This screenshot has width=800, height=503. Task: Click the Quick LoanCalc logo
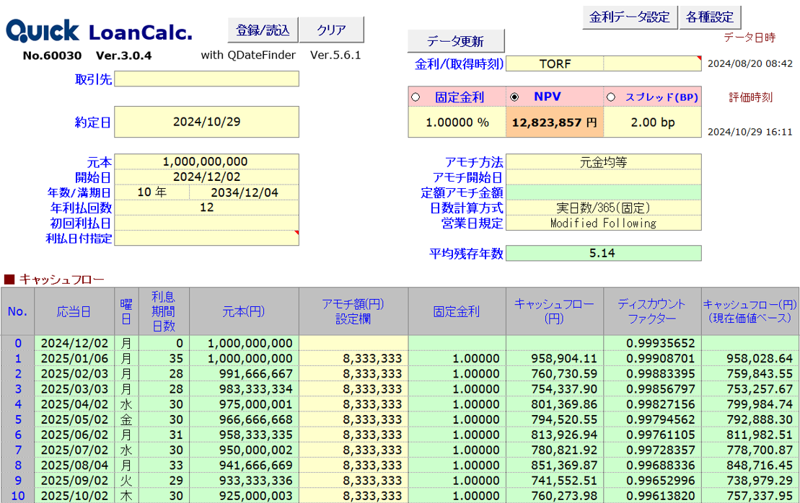tap(99, 31)
